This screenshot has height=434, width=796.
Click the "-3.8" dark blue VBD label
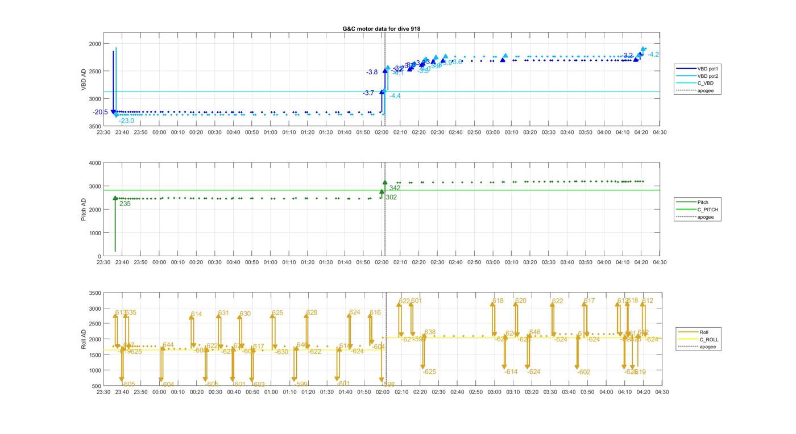pos(372,72)
